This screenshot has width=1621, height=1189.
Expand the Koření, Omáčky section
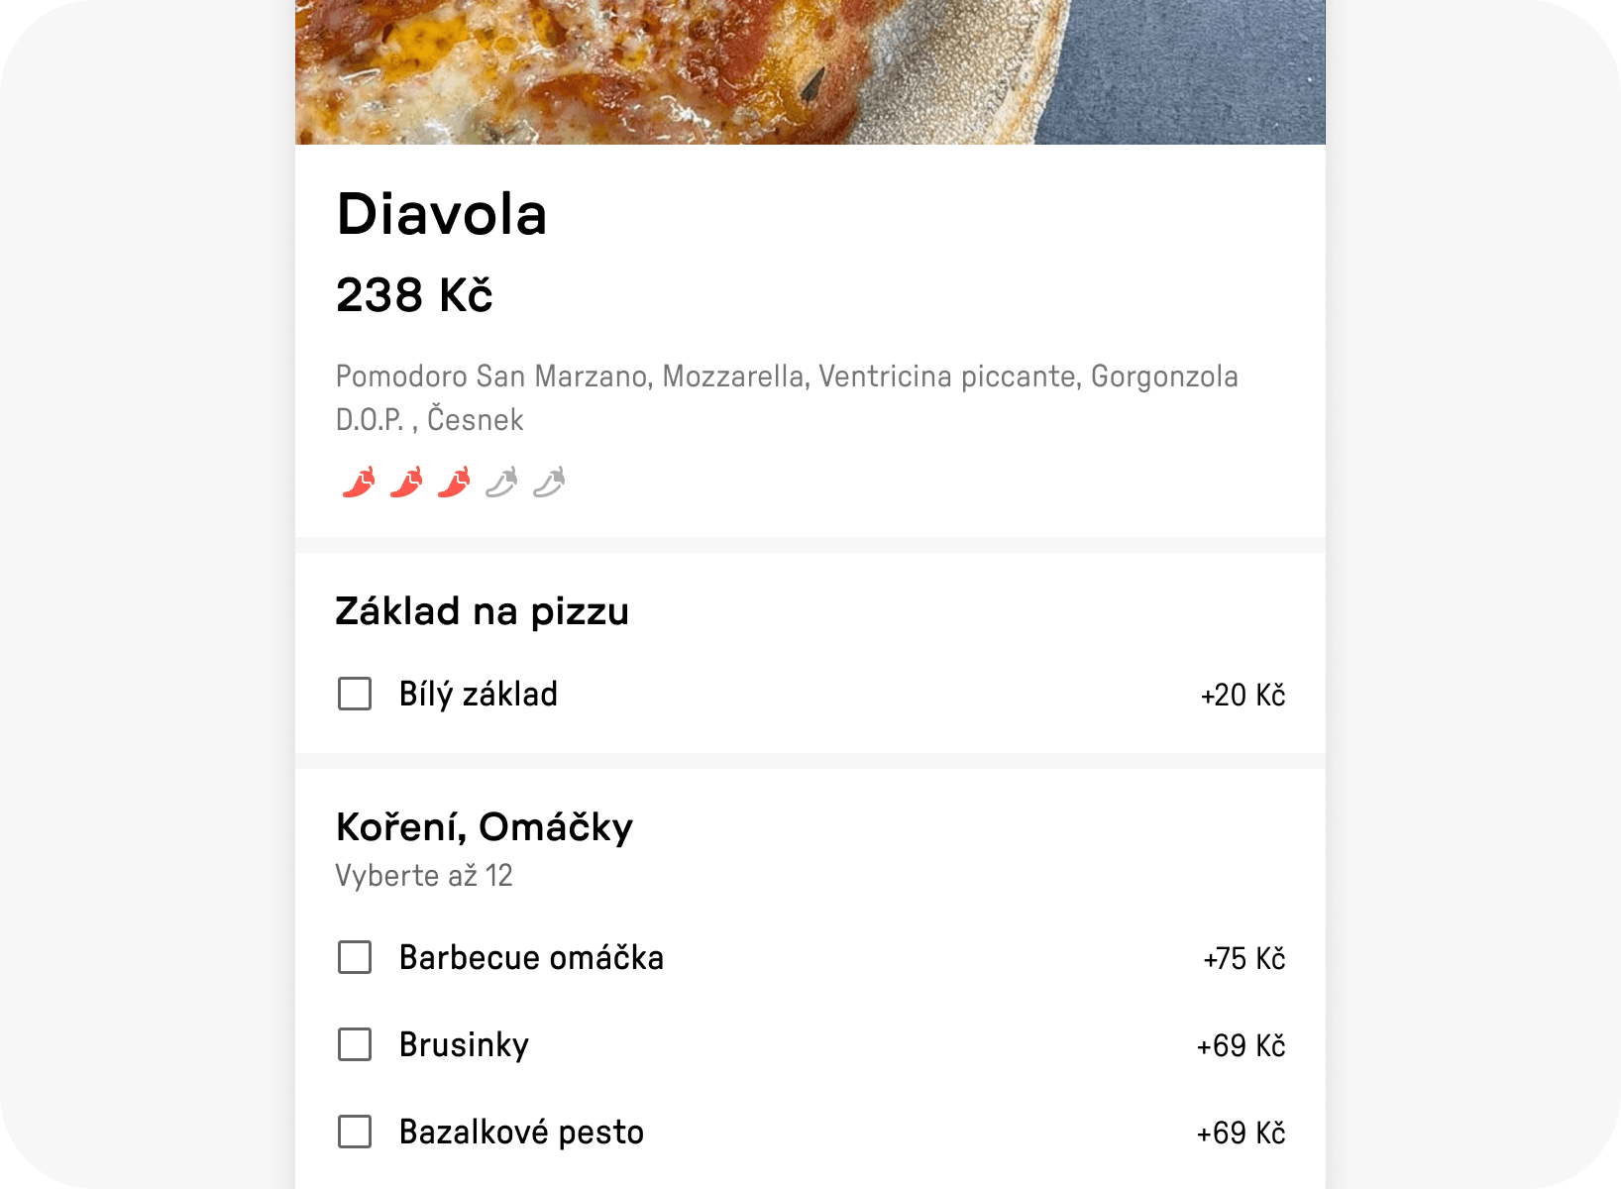[485, 825]
